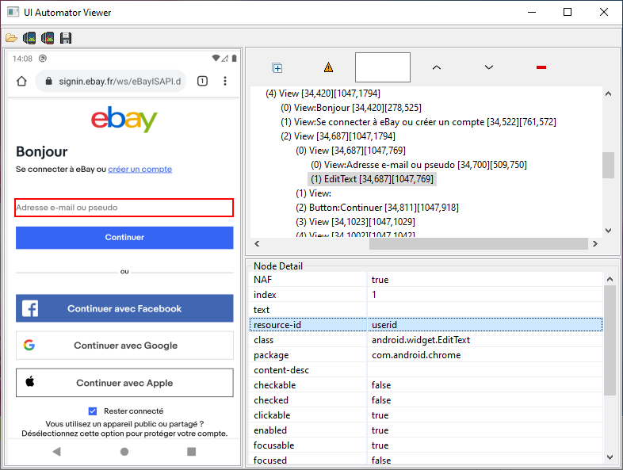Click hierarchy horizontal scrollbar right arrow
This screenshot has width=623, height=470.
(594, 243)
